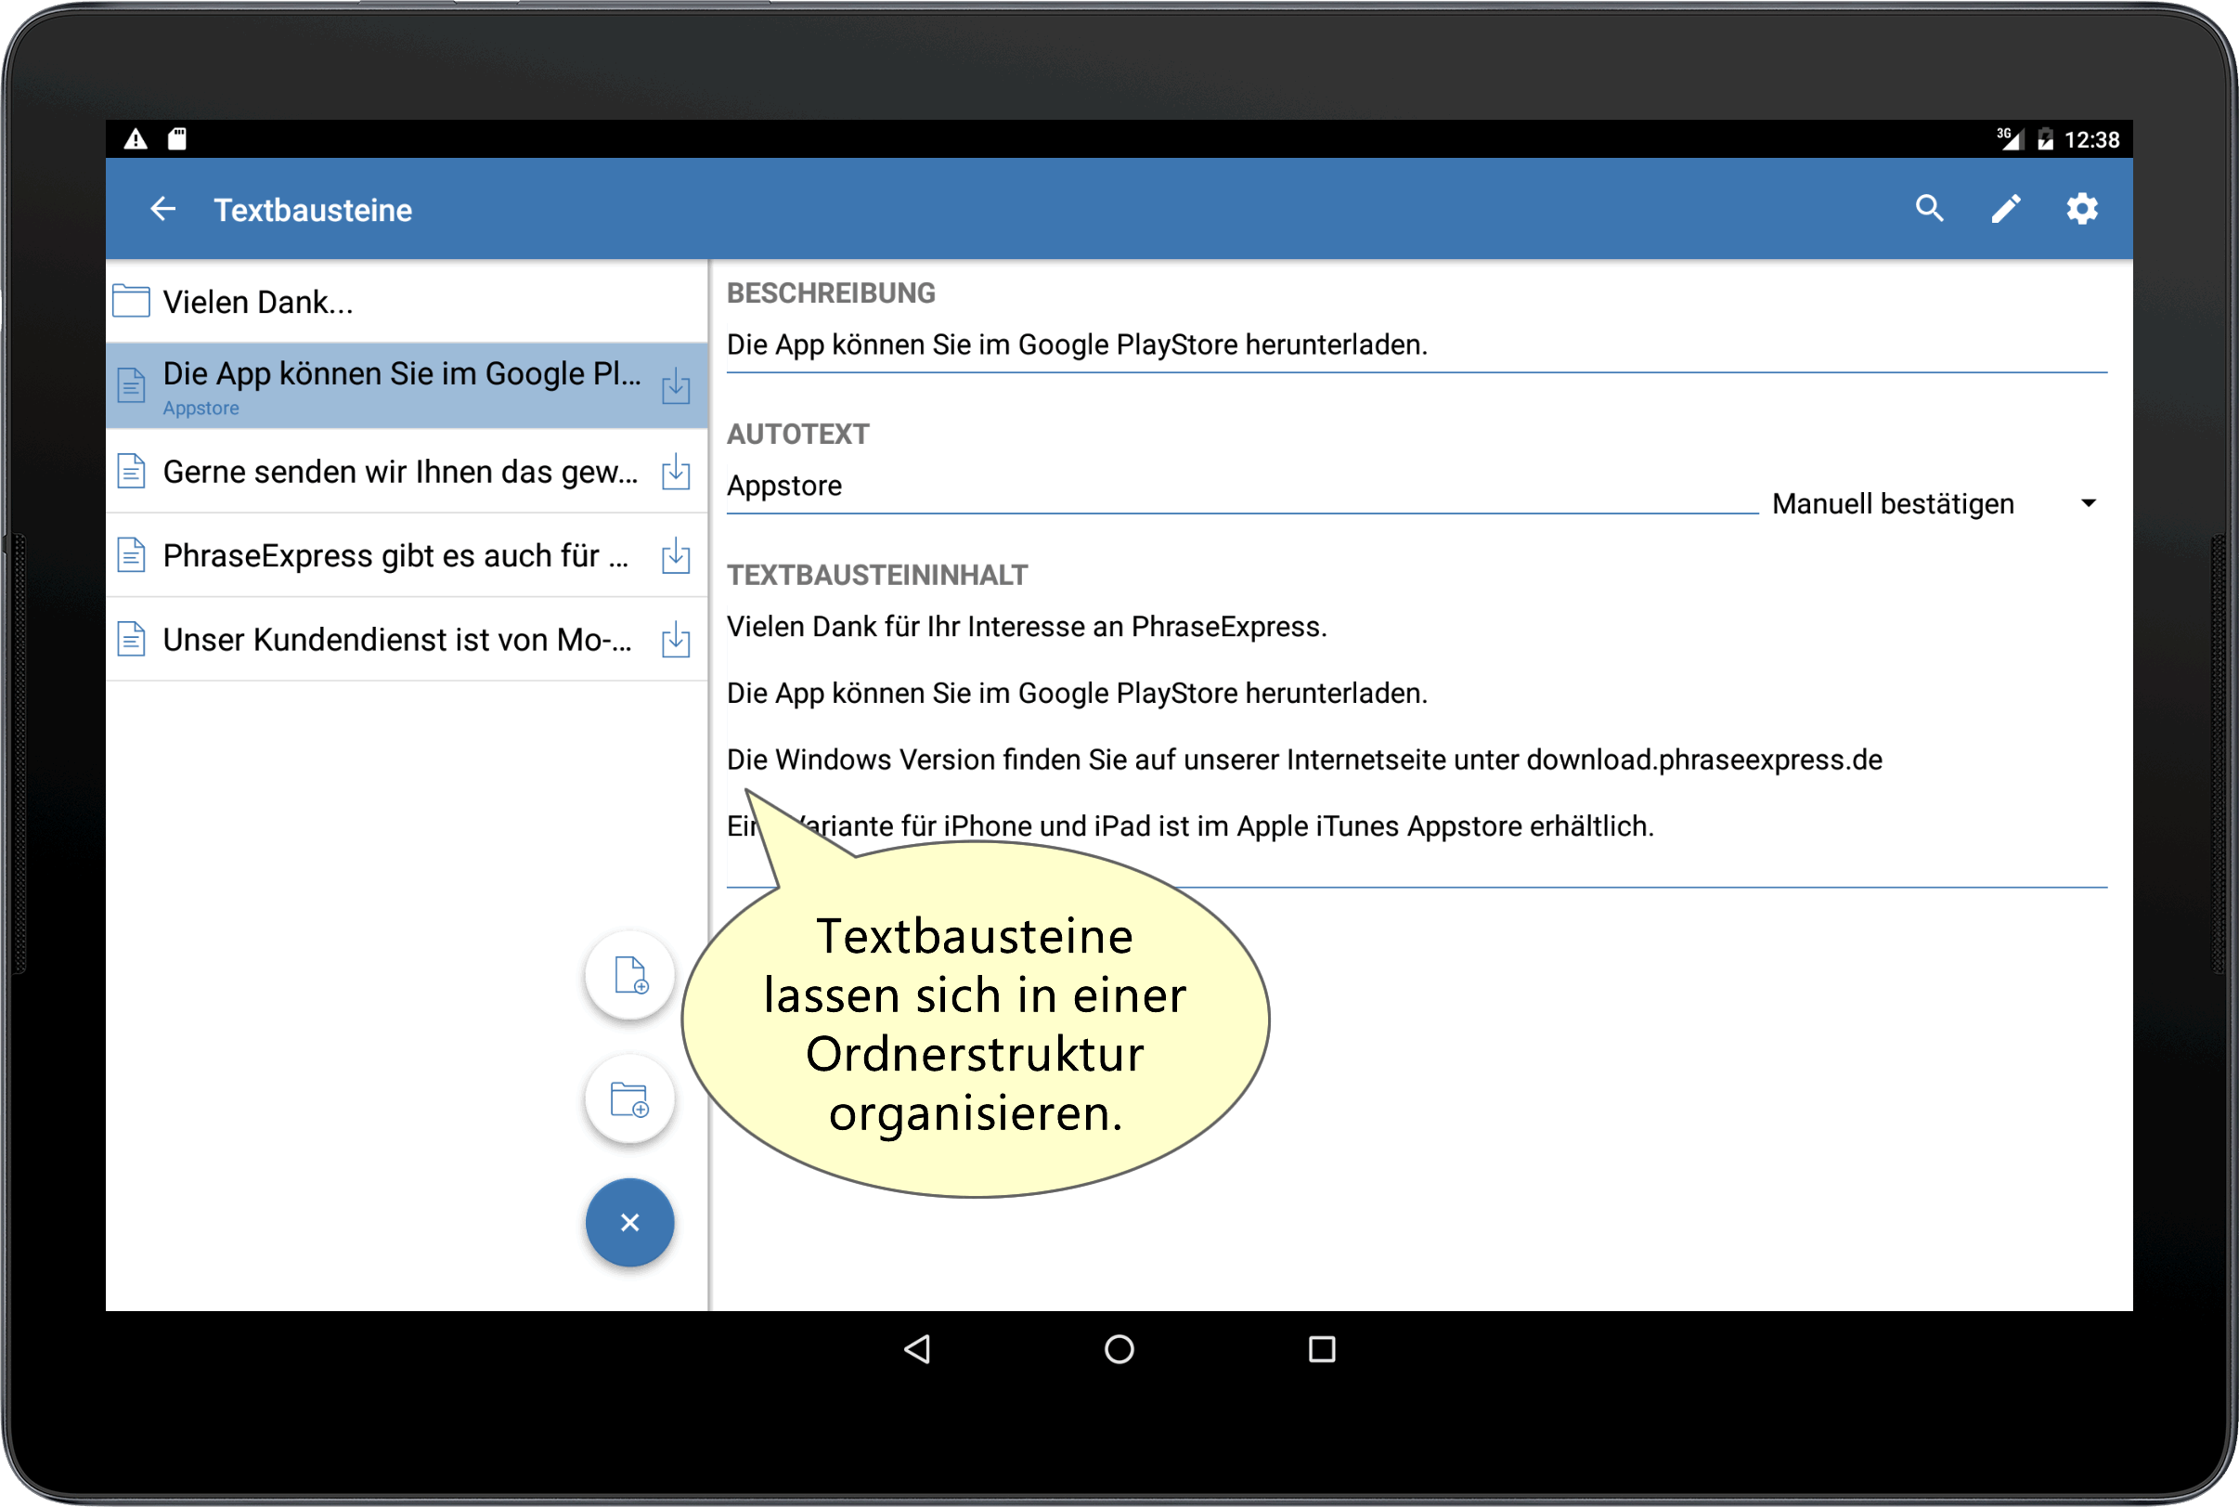Open the Vielen Dank... folder
This screenshot has height=1507, width=2239.
[407, 302]
